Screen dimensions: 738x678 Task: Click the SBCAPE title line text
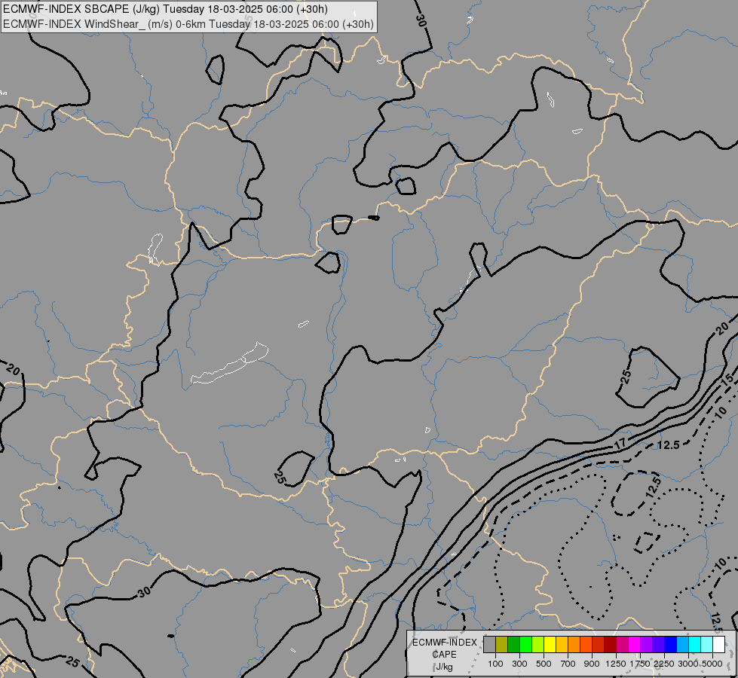pos(165,9)
